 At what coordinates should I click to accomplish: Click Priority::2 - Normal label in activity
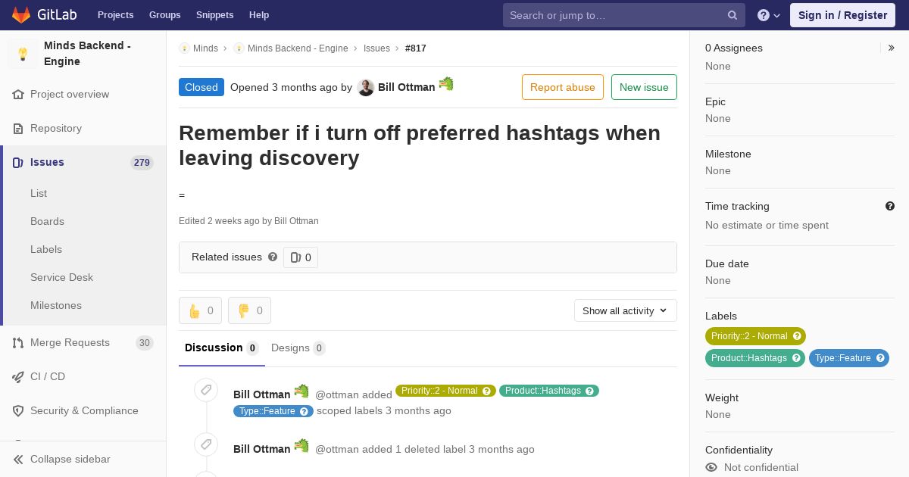[439, 391]
